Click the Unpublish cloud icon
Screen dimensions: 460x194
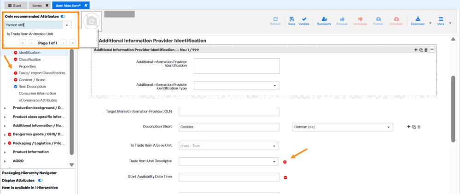click(x=396, y=19)
